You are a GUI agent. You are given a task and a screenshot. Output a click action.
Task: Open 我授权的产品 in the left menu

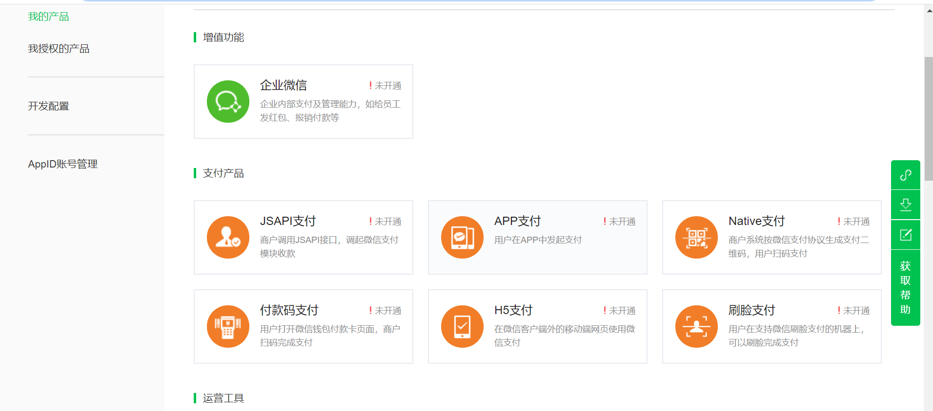coord(59,49)
